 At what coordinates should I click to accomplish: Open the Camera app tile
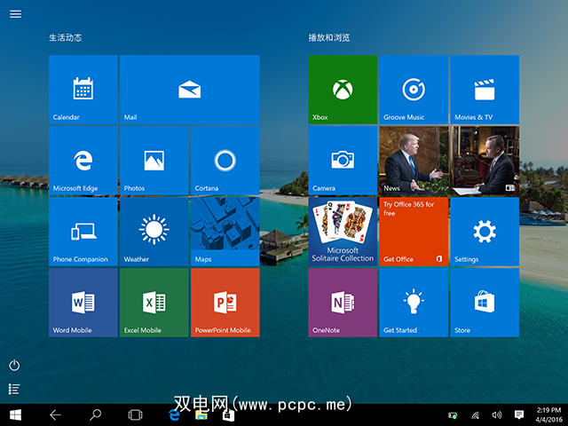click(x=343, y=160)
